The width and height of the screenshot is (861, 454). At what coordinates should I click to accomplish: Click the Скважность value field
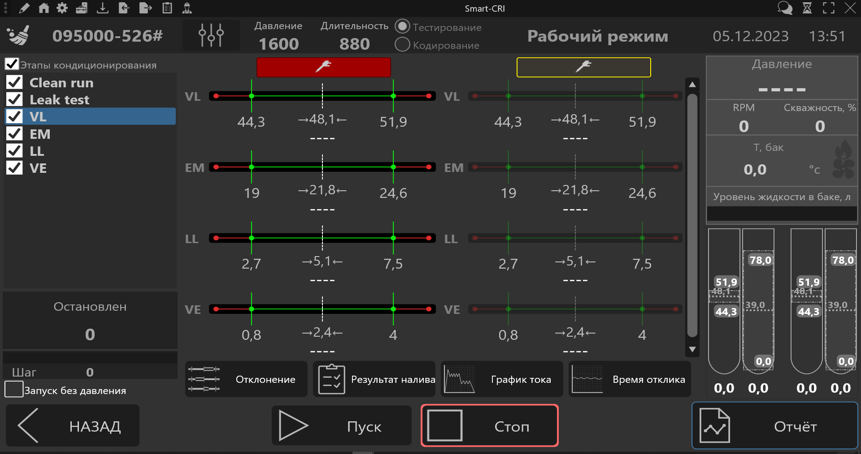click(820, 126)
